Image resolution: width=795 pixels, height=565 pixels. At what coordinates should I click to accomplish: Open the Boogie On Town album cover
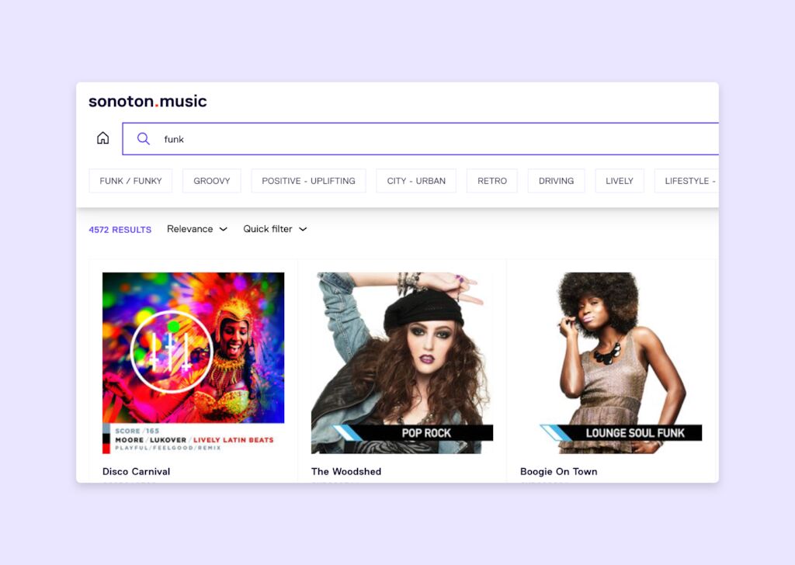pyautogui.click(x=611, y=362)
